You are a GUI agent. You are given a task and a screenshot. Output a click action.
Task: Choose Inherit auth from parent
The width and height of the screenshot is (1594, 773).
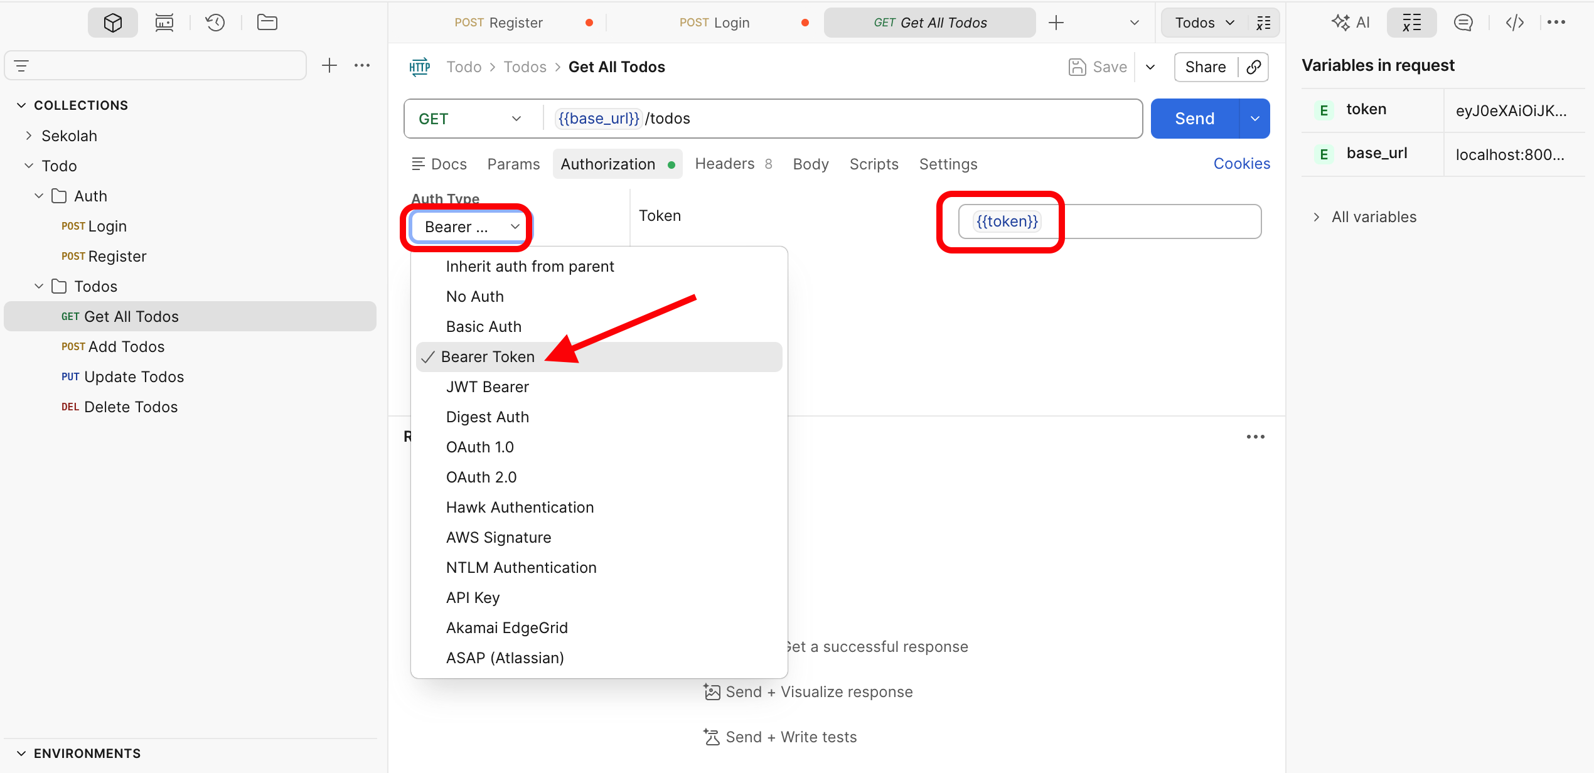(x=599, y=267)
